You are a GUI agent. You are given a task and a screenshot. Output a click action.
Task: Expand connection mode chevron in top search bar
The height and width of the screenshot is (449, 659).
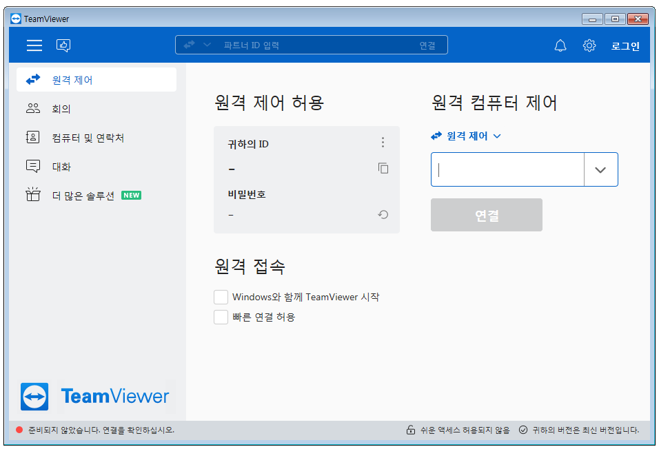click(207, 45)
